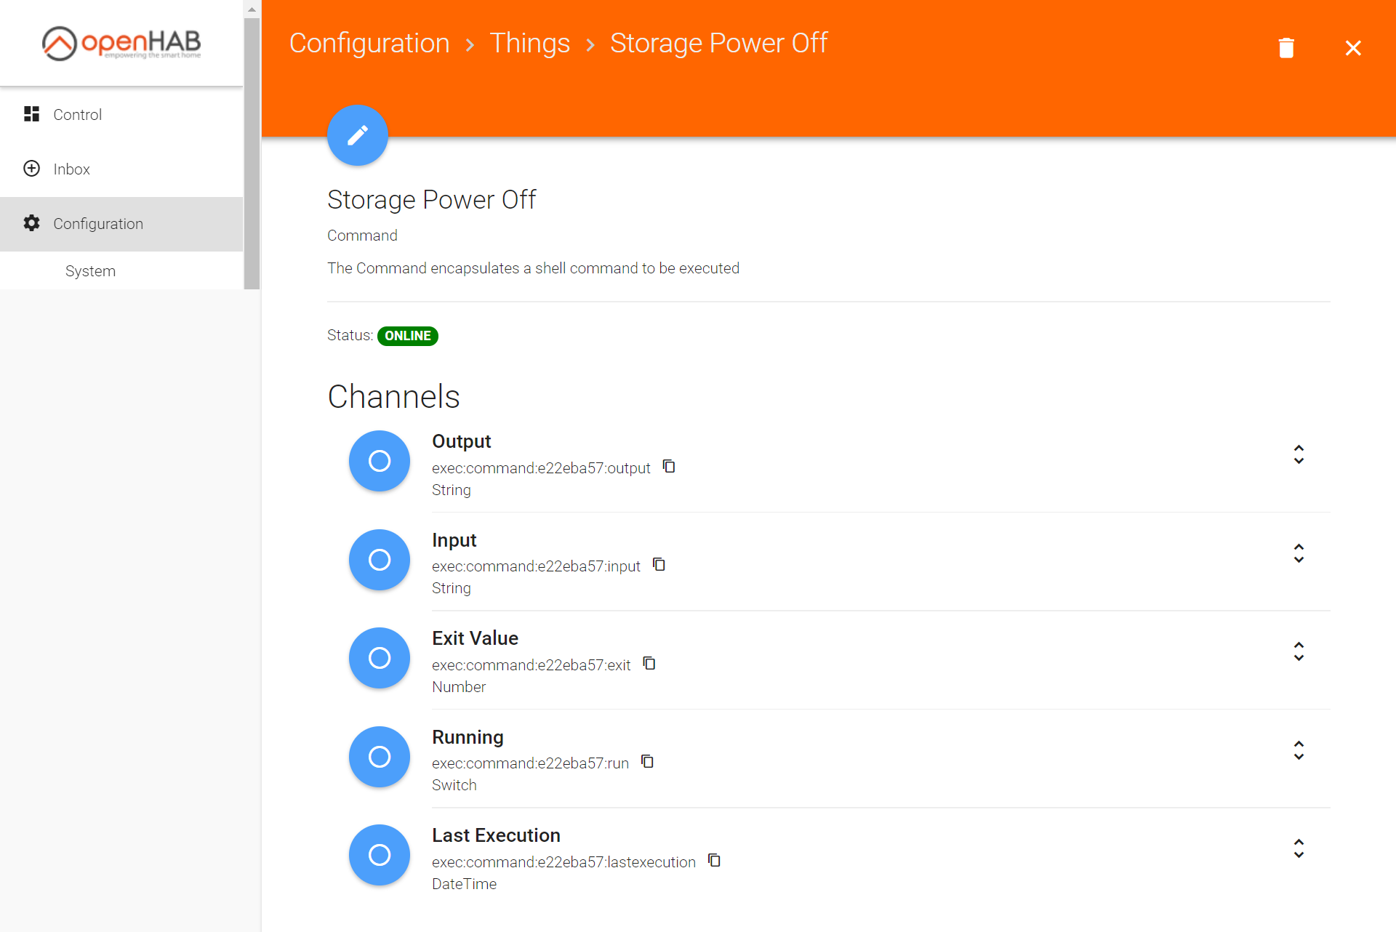Toggle link circle for Output channel
Viewport: 1396px width, 932px height.
tap(380, 461)
